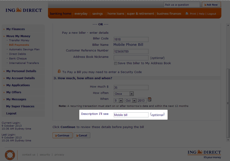Tick Save this biller to Address Book
The height and width of the screenshot is (161, 230).
pyautogui.click(x=116, y=63)
